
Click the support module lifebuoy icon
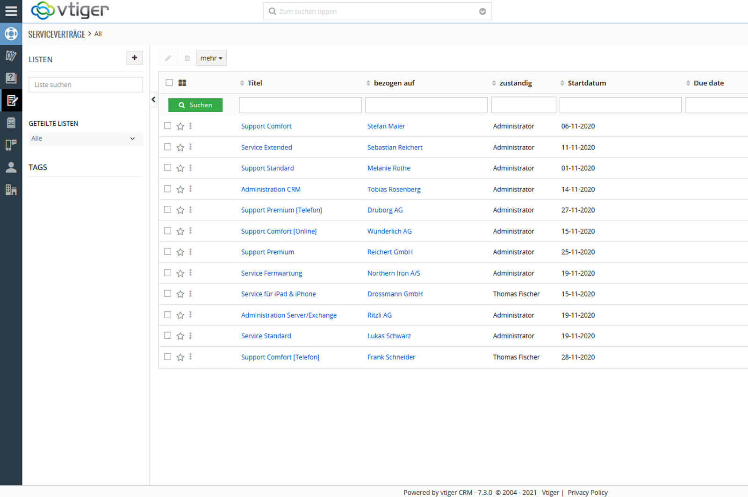click(x=11, y=34)
